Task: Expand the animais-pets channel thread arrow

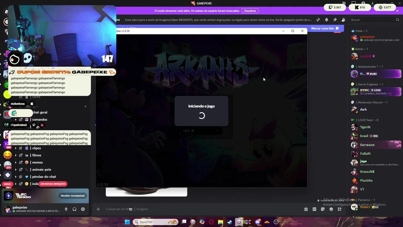Action: 16,170
